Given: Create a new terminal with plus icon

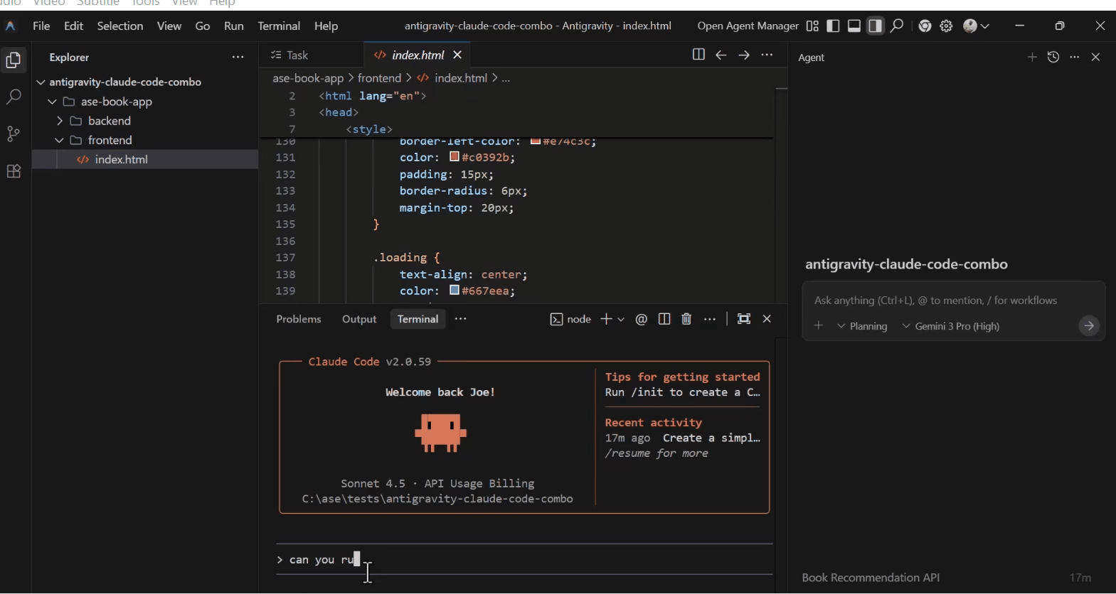Looking at the screenshot, I should (606, 320).
